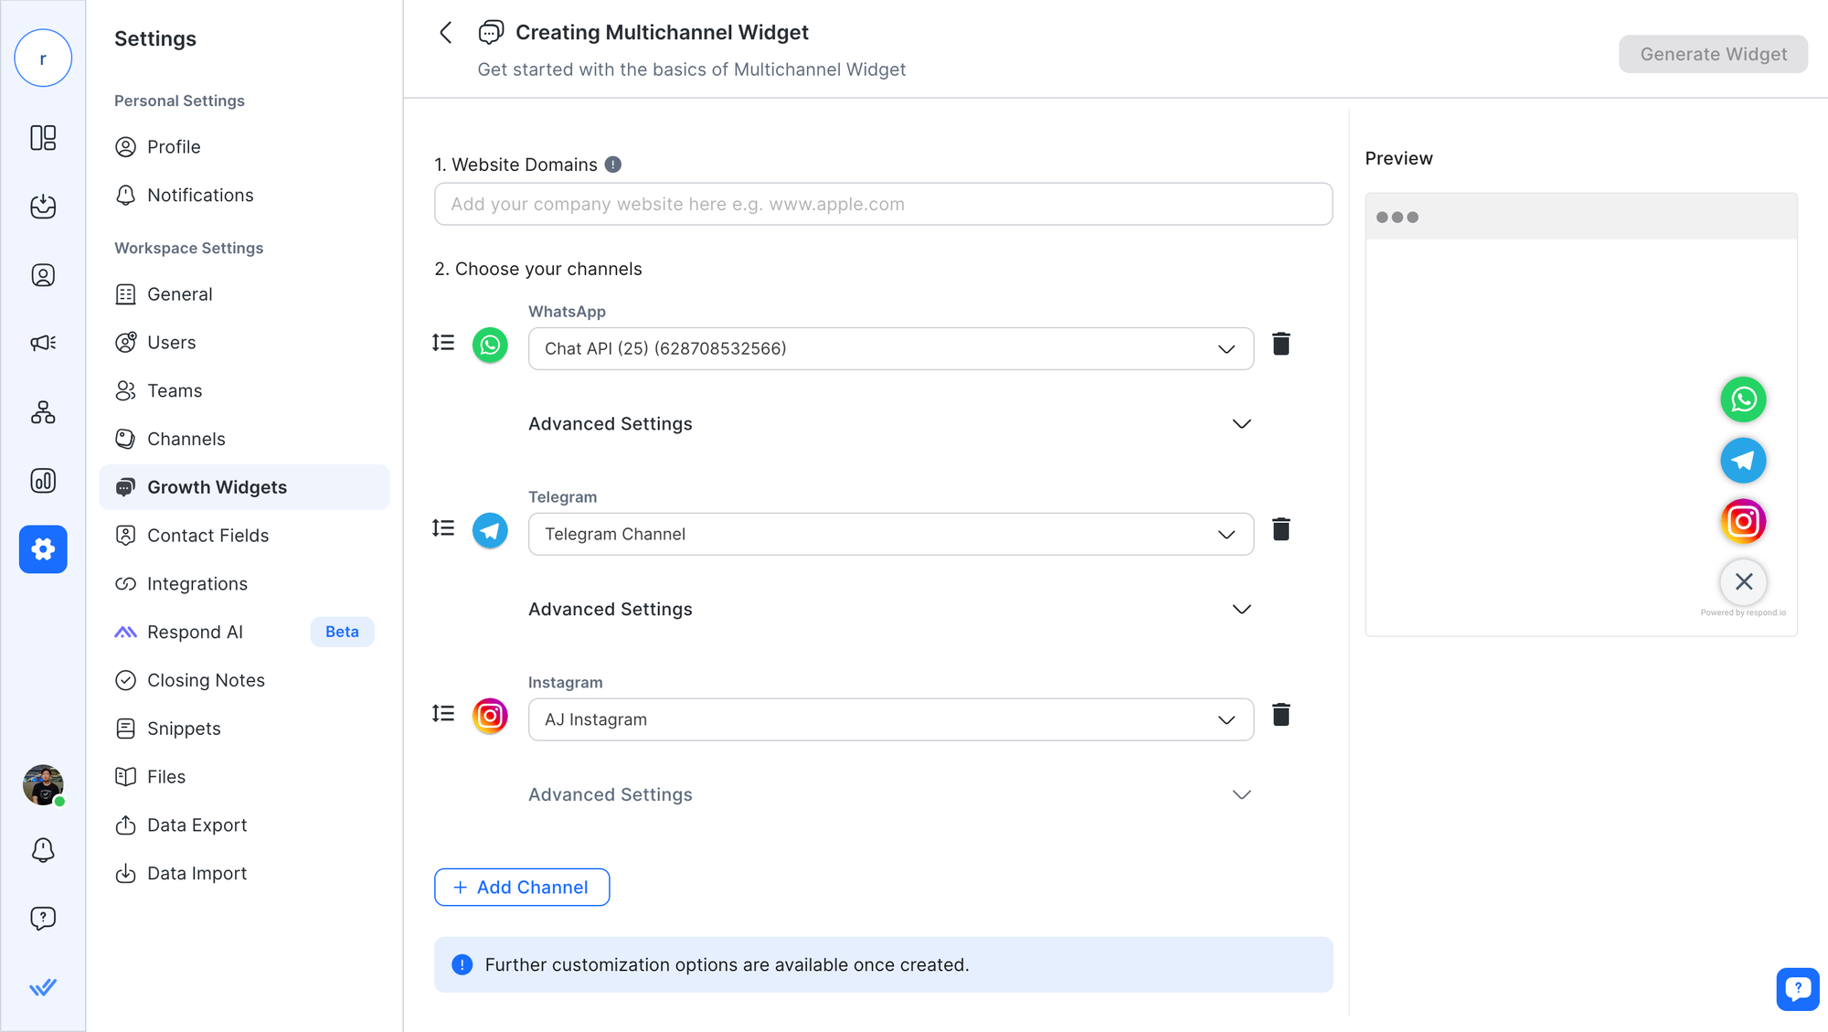Click the website domains input field
Viewport: 1828px width, 1032px height.
click(x=882, y=205)
